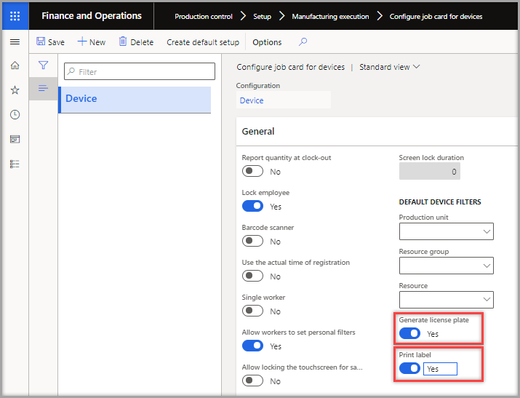Turn off Print label toggle

(409, 368)
